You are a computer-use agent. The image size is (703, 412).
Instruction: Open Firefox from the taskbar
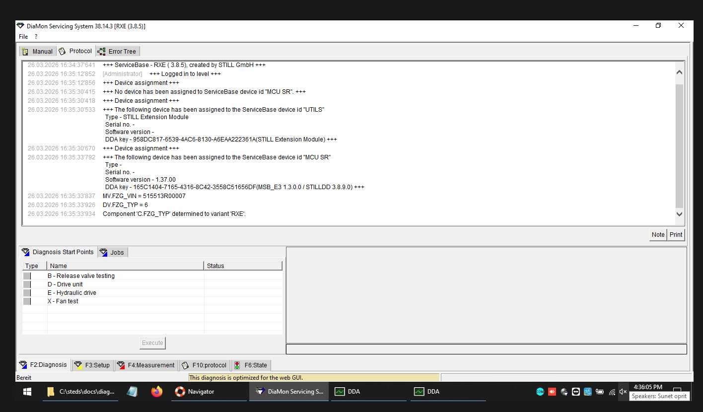[157, 392]
